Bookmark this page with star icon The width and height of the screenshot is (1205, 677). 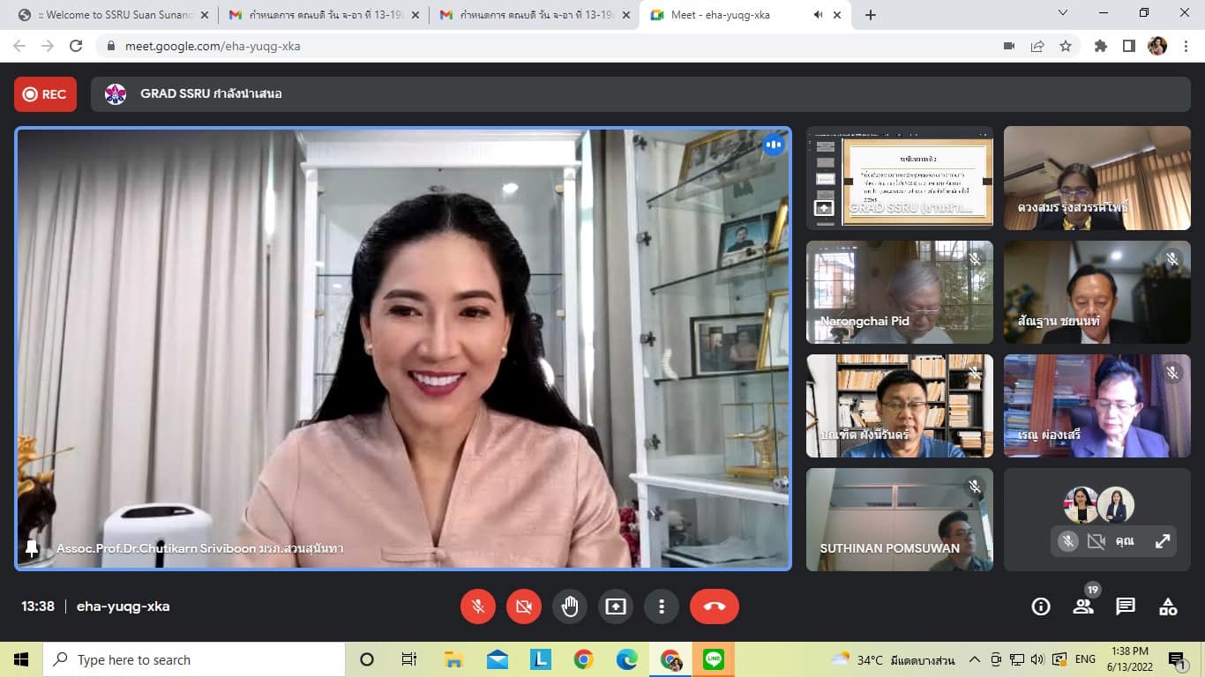point(1066,46)
